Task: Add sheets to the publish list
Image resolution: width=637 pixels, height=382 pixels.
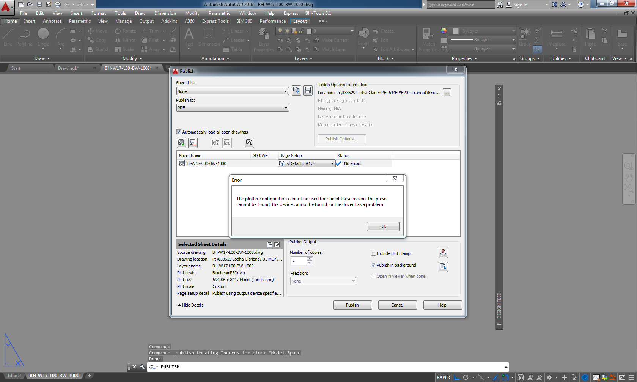Action: 181,143
